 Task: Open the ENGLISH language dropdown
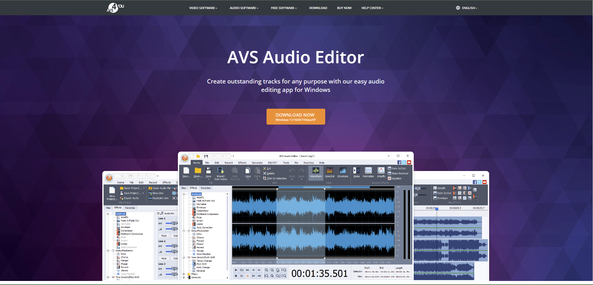468,8
